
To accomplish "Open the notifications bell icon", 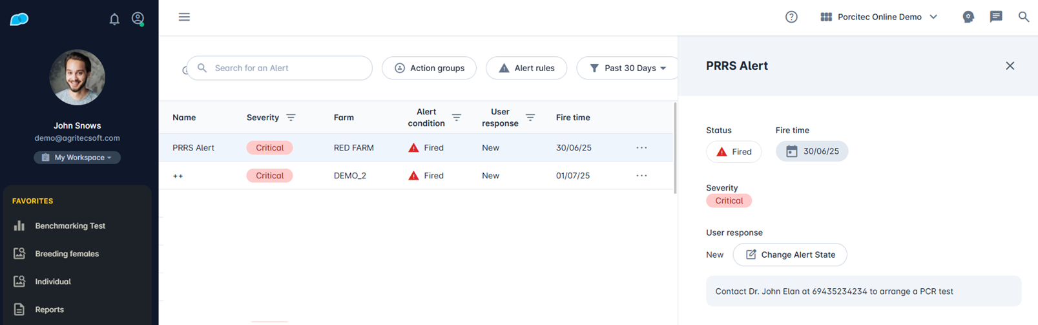I will (x=114, y=19).
